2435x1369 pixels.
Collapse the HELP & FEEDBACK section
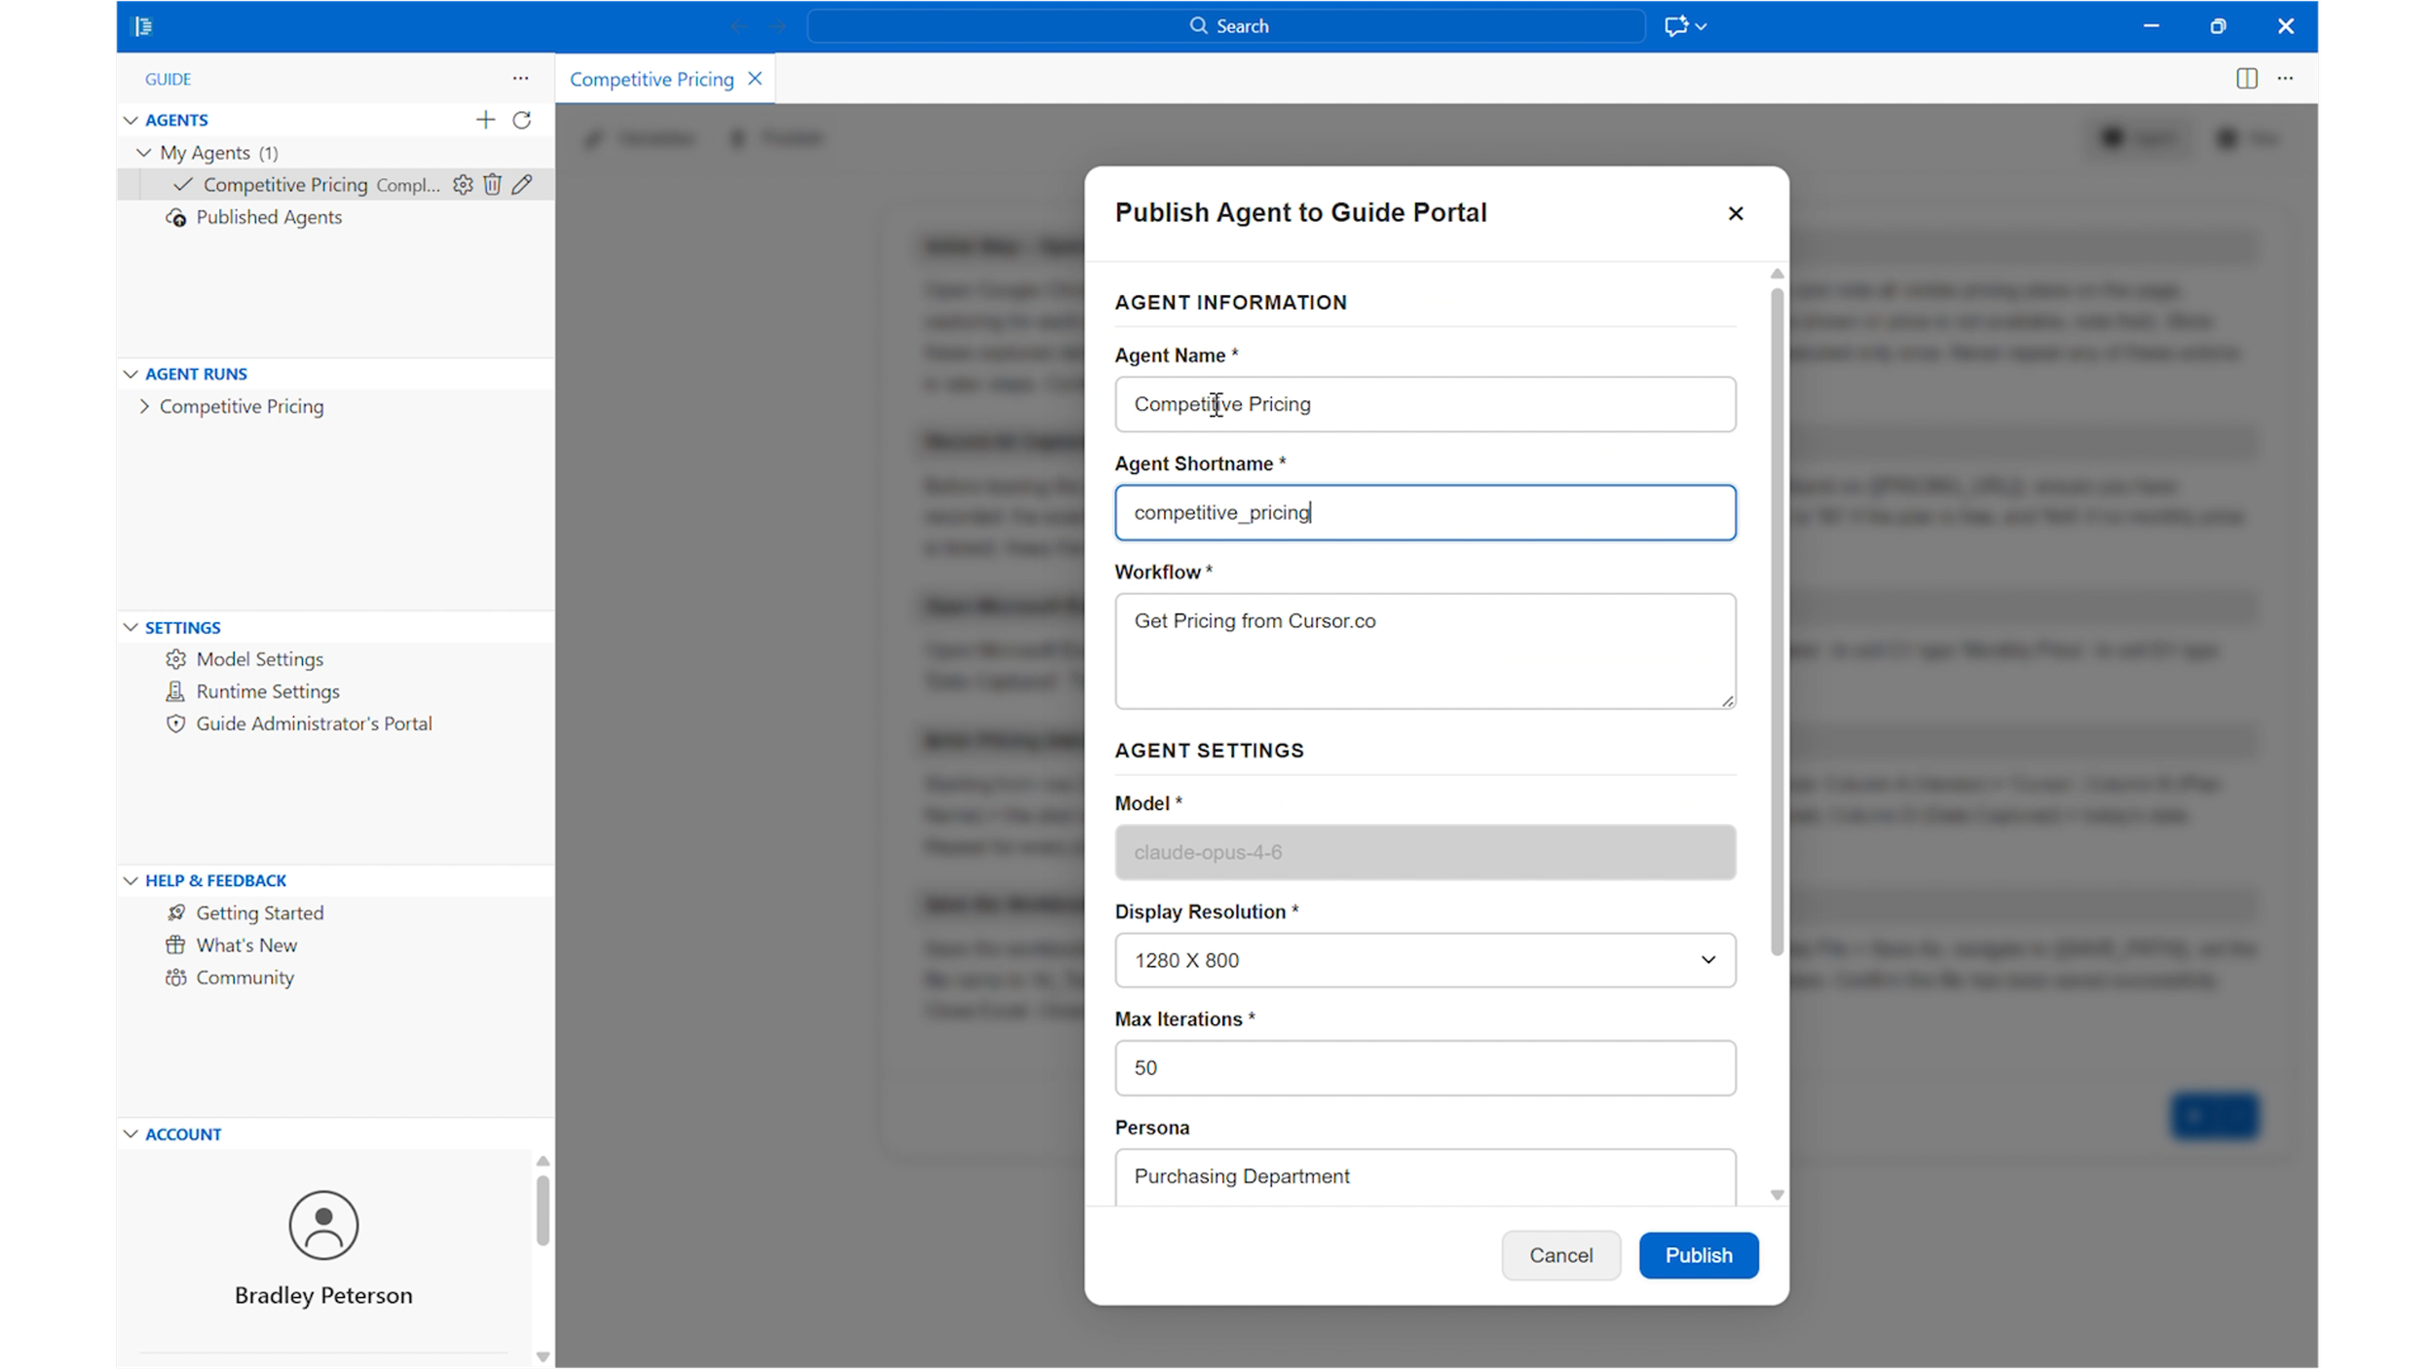coord(131,881)
